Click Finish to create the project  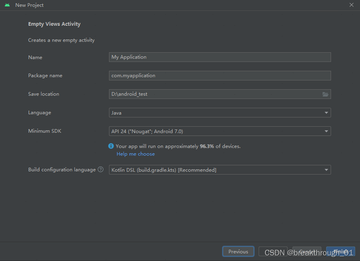point(340,251)
